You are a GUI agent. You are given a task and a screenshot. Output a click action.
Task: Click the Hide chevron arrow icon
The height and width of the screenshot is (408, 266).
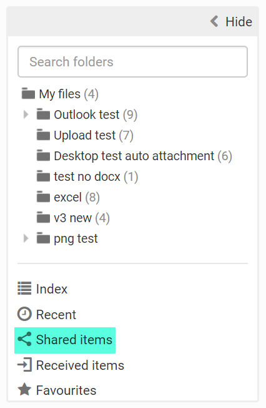coord(215,21)
